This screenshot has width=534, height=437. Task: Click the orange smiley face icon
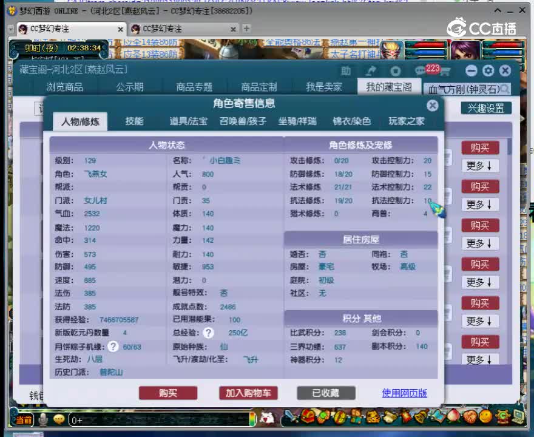click(485, 416)
